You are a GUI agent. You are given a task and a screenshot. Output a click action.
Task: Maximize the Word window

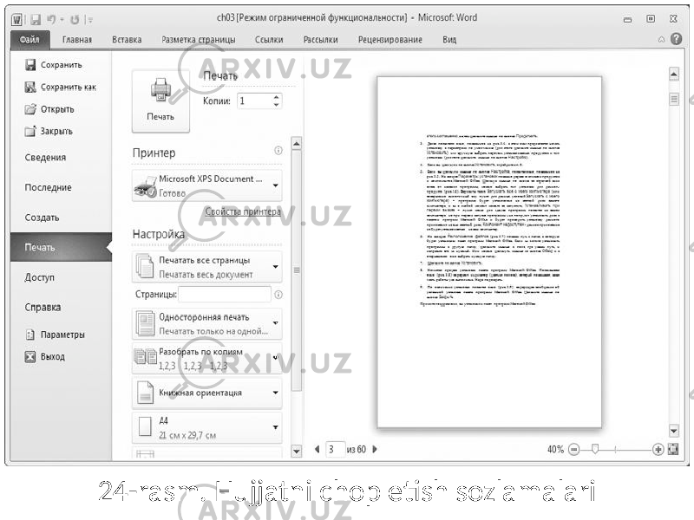point(651,19)
